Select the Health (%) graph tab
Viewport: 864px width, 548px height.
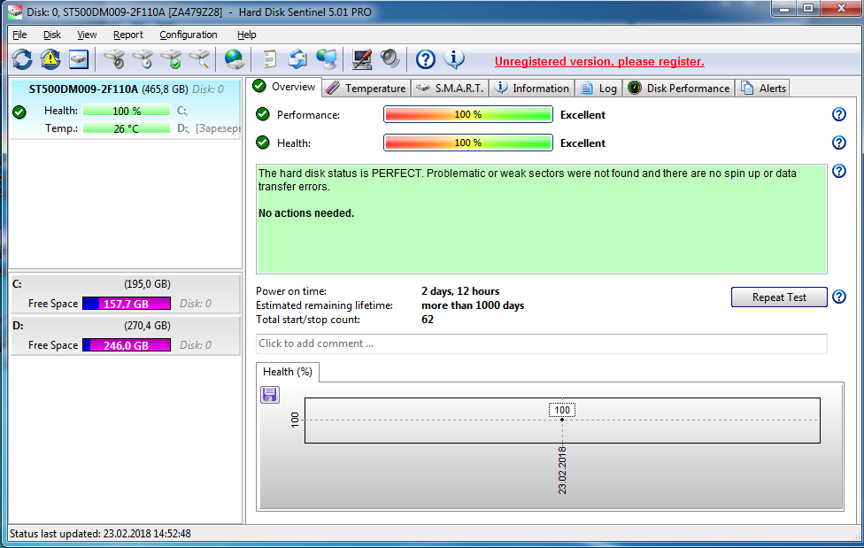click(x=288, y=372)
